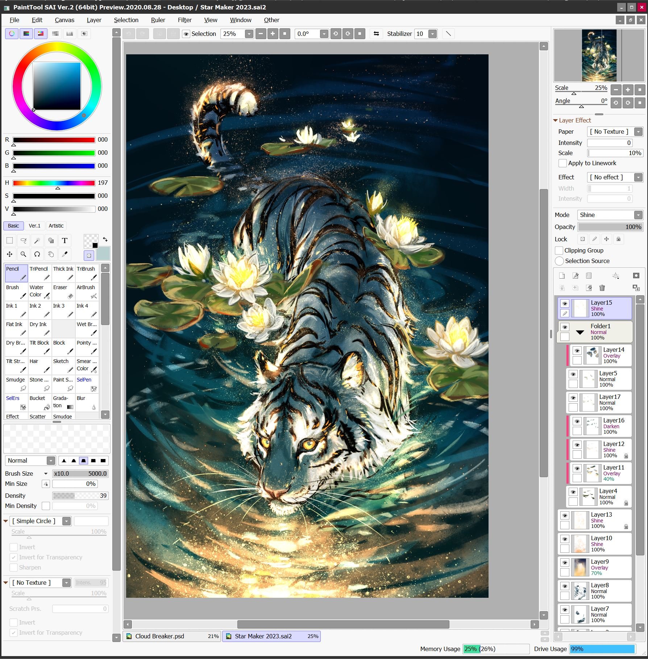Swap foreground and background colors

[105, 239]
